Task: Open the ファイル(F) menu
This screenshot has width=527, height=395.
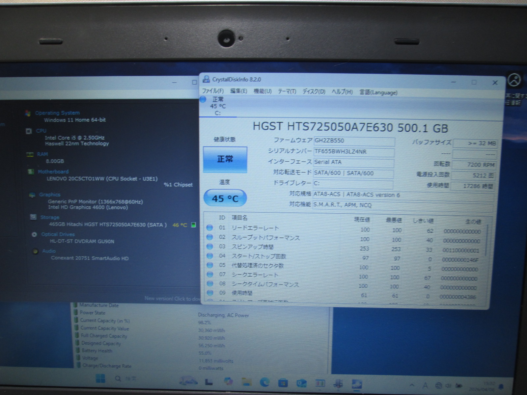Action: (x=212, y=91)
